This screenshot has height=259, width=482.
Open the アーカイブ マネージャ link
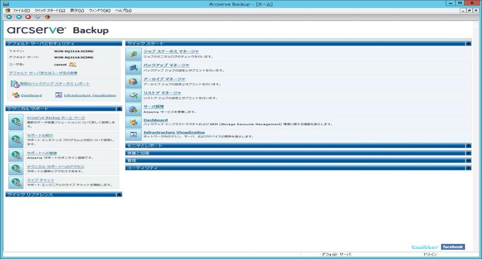pos(164,79)
